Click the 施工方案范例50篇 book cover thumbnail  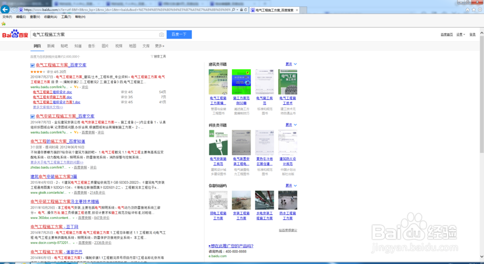click(x=242, y=82)
